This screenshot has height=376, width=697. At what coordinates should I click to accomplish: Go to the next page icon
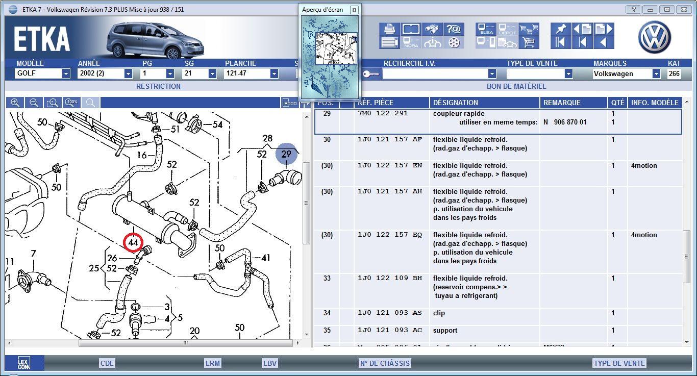click(604, 29)
